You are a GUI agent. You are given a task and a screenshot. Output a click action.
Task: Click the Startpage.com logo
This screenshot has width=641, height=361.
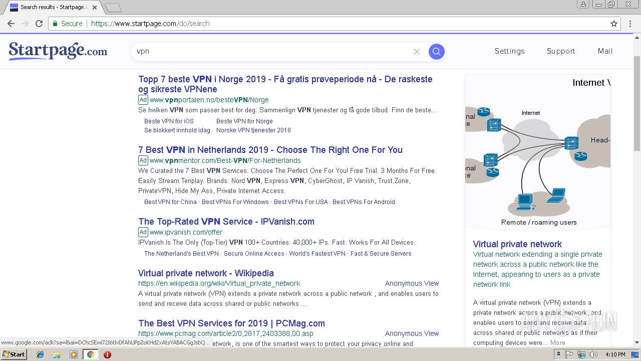click(x=58, y=51)
